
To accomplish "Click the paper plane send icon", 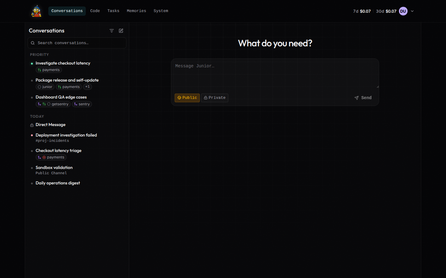I will pyautogui.click(x=356, y=98).
